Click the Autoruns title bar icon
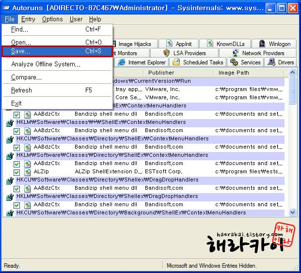The height and width of the screenshot is (273, 301). [6, 8]
